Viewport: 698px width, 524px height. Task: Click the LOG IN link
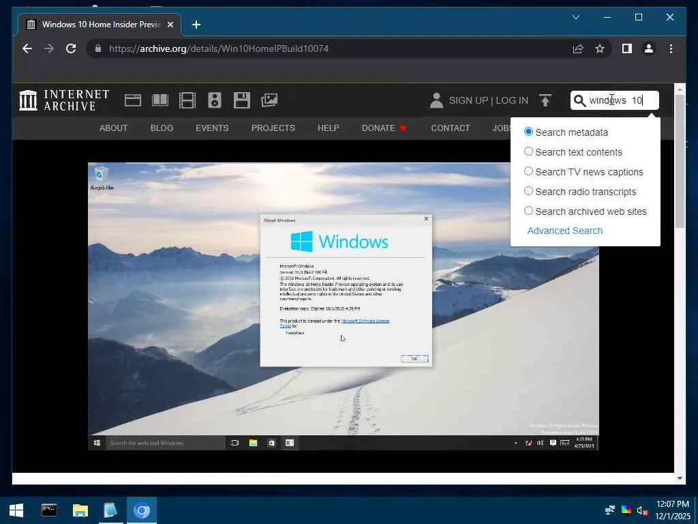[512, 101]
